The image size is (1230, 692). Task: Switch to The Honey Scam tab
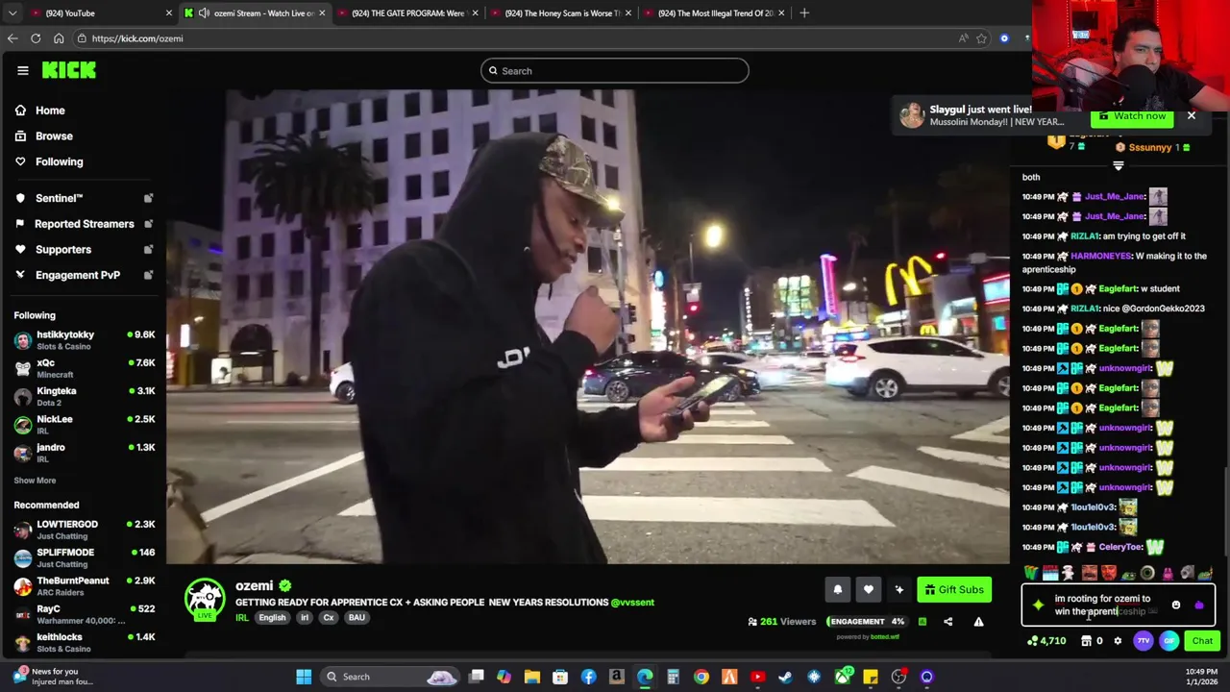tap(559, 12)
